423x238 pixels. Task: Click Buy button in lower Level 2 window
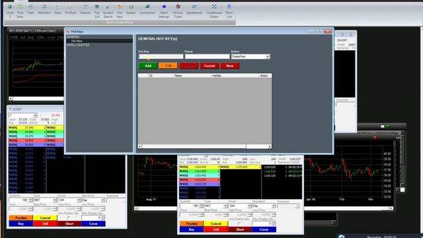click(x=192, y=229)
